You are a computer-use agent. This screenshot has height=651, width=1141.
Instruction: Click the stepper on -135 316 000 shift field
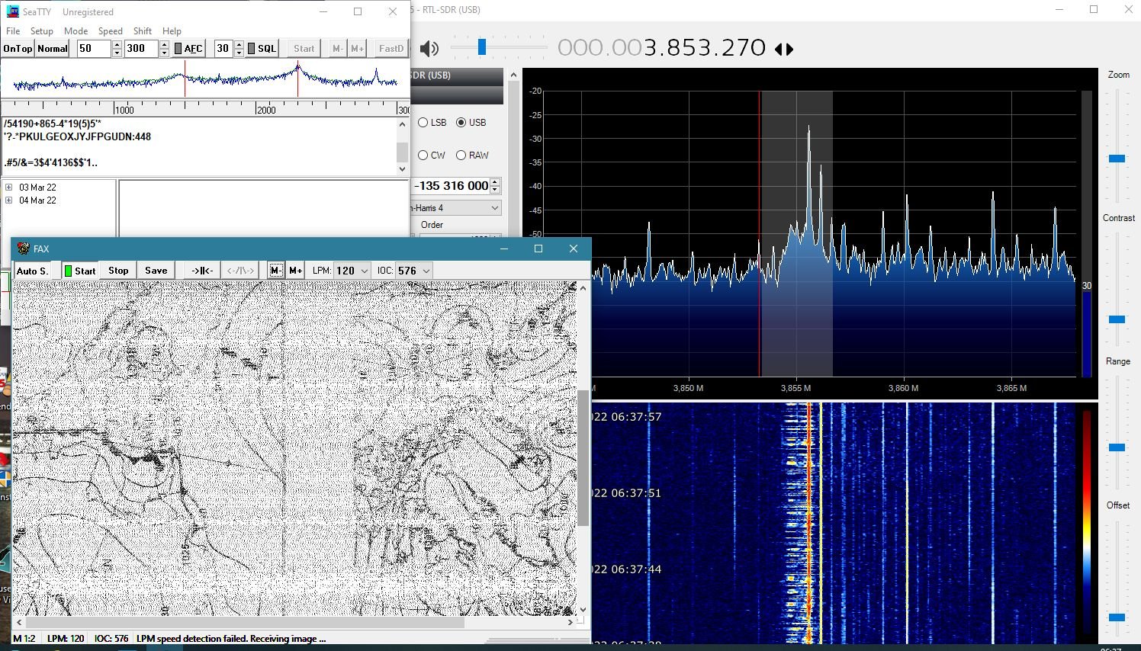pyautogui.click(x=496, y=185)
